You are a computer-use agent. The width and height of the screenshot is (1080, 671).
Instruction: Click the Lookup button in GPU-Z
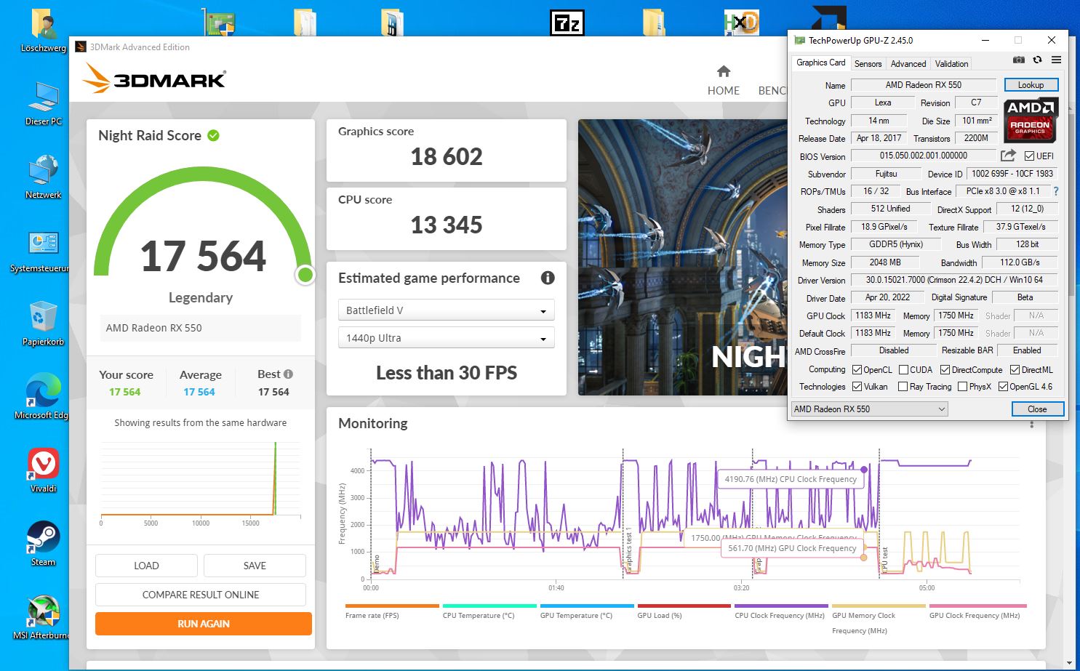[x=1031, y=85]
